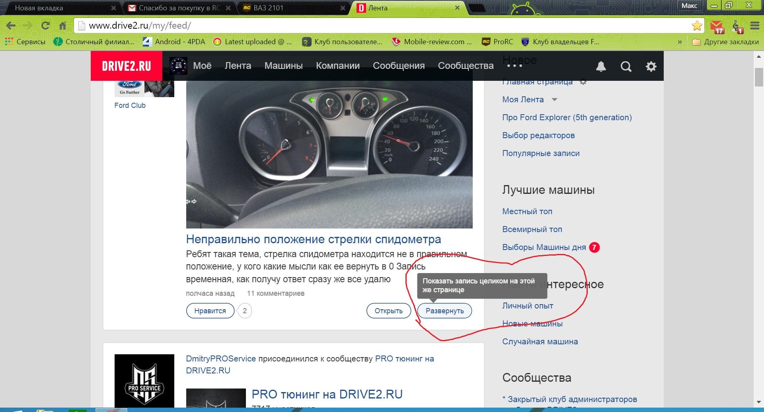Screen dimensions: 764x412
Task: Open the Неправильно положение стрелки спидометра title
Action: [314, 239]
